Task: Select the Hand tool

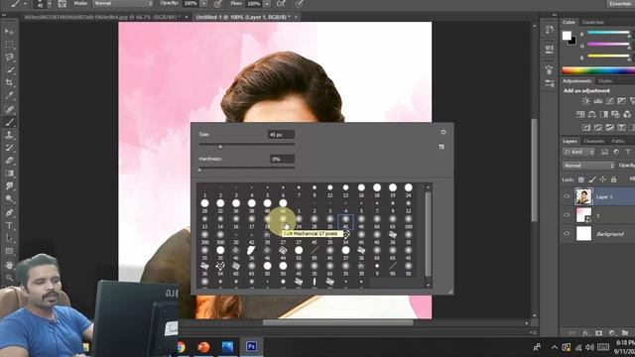Action: (9, 265)
